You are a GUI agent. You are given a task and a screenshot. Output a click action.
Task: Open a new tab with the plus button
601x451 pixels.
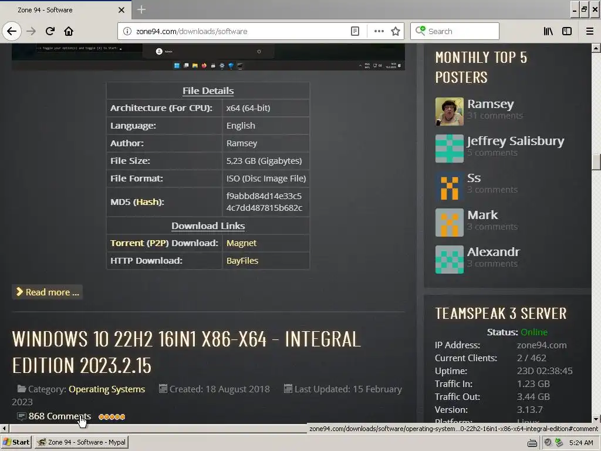(x=141, y=9)
